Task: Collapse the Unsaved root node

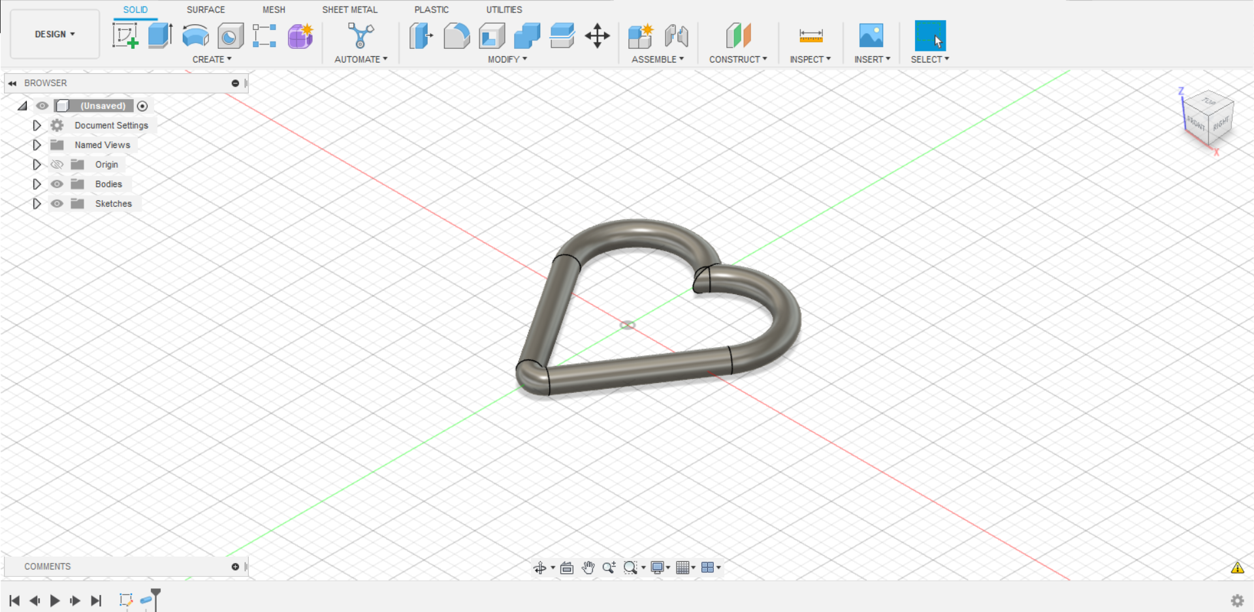Action: [x=23, y=106]
